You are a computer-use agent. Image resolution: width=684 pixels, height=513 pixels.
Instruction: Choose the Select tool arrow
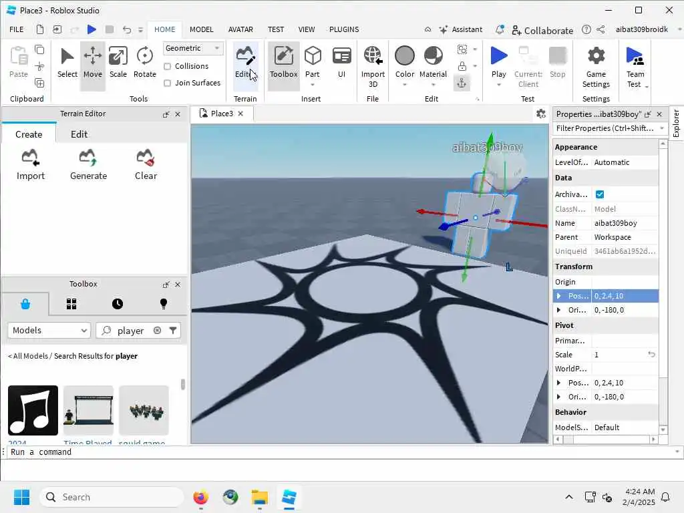point(67,63)
